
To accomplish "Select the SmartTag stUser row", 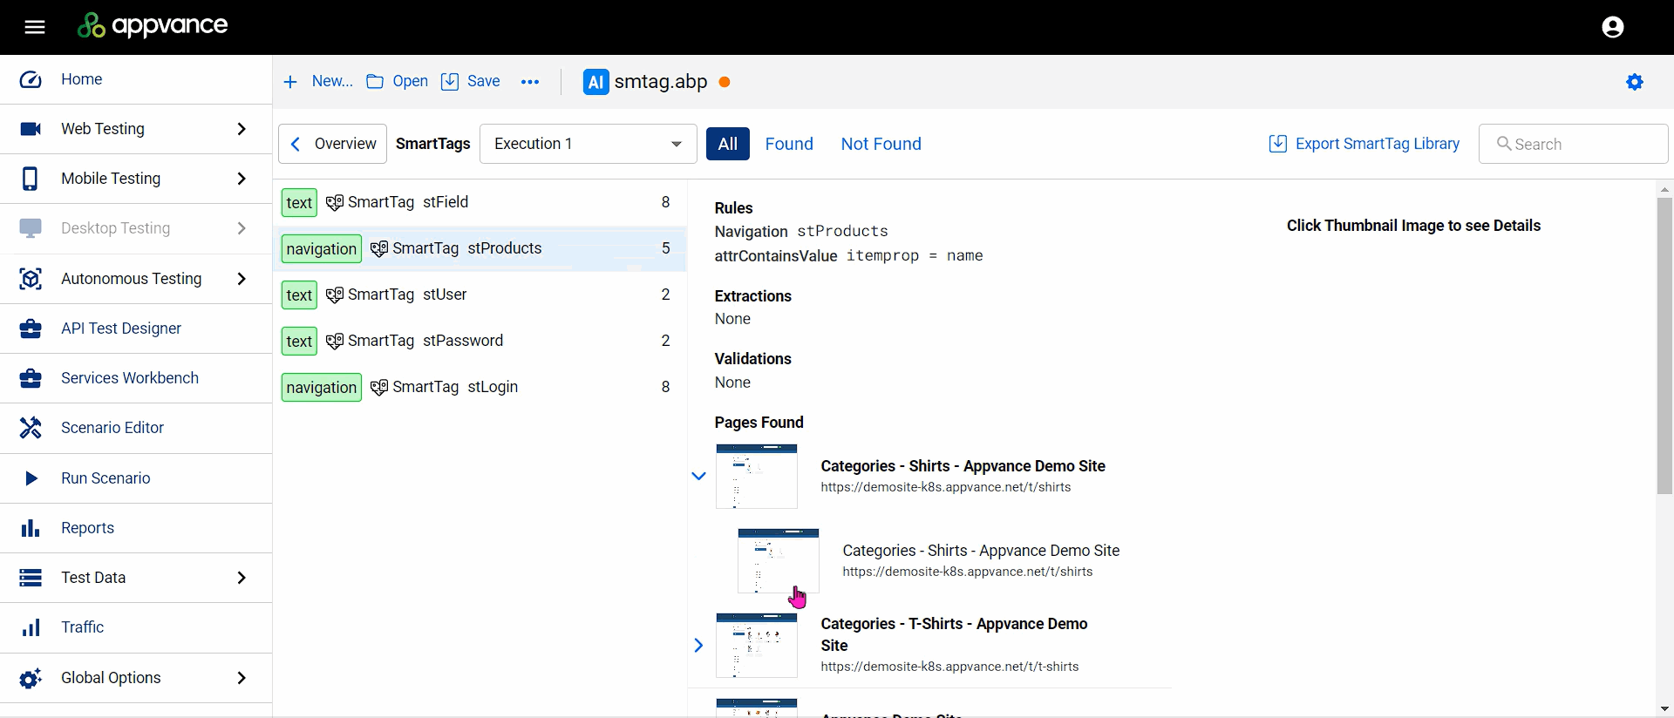I will pyautogui.click(x=480, y=295).
